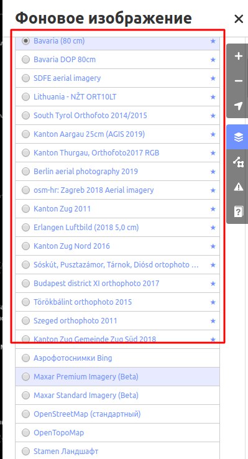This screenshot has width=248, height=459.
Task: Select the Kanton Thurgau Orthofoto2017 RGB radio button
Action: tap(25, 153)
